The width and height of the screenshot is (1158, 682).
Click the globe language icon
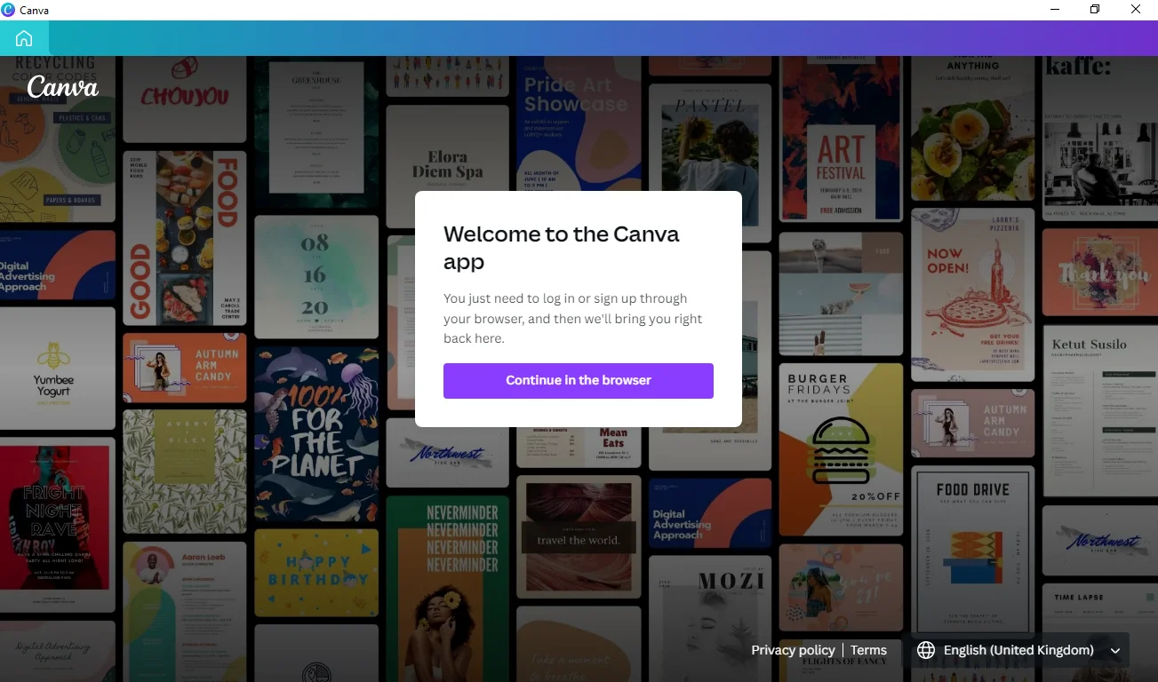[926, 650]
